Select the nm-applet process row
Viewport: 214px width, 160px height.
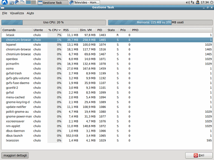(x=107, y=126)
